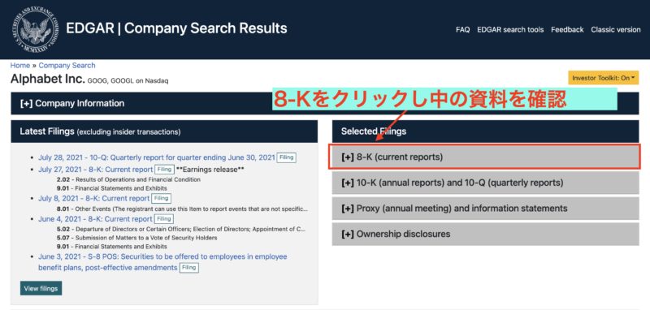The width and height of the screenshot is (650, 310).
Task: Select the '8.01 - Other Events' item text
Action: 182,209
